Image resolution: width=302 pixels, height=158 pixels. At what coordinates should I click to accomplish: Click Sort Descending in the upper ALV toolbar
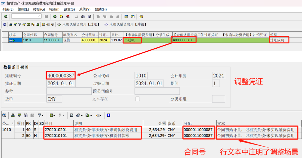coord(15,24)
